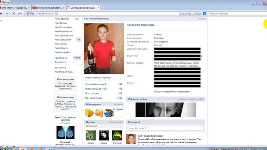Close the YouTube вконтакте не работает tab

pos(64,8)
